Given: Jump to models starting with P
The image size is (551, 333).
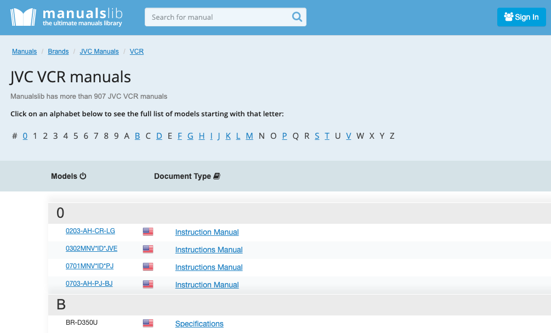Looking at the screenshot, I should pyautogui.click(x=285, y=136).
